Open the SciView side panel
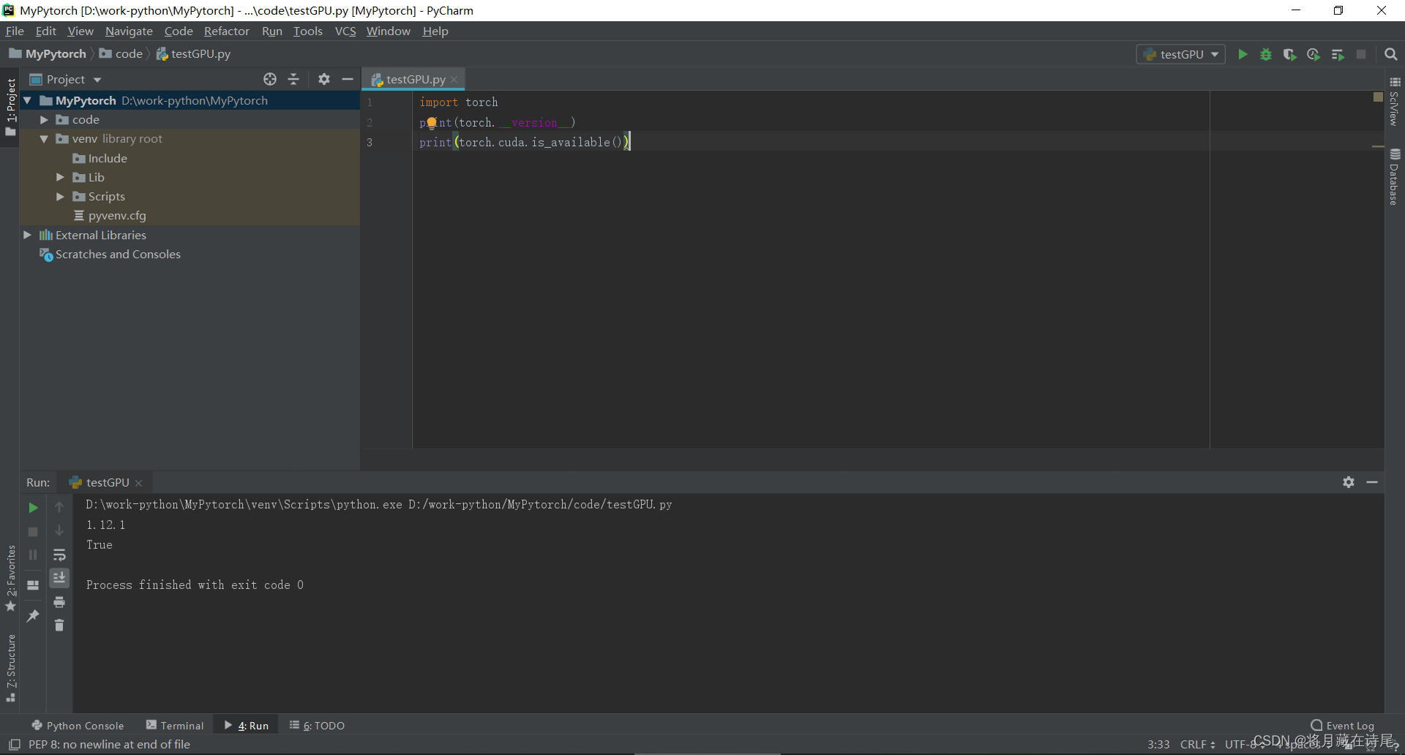This screenshot has height=755, width=1405. point(1395,101)
